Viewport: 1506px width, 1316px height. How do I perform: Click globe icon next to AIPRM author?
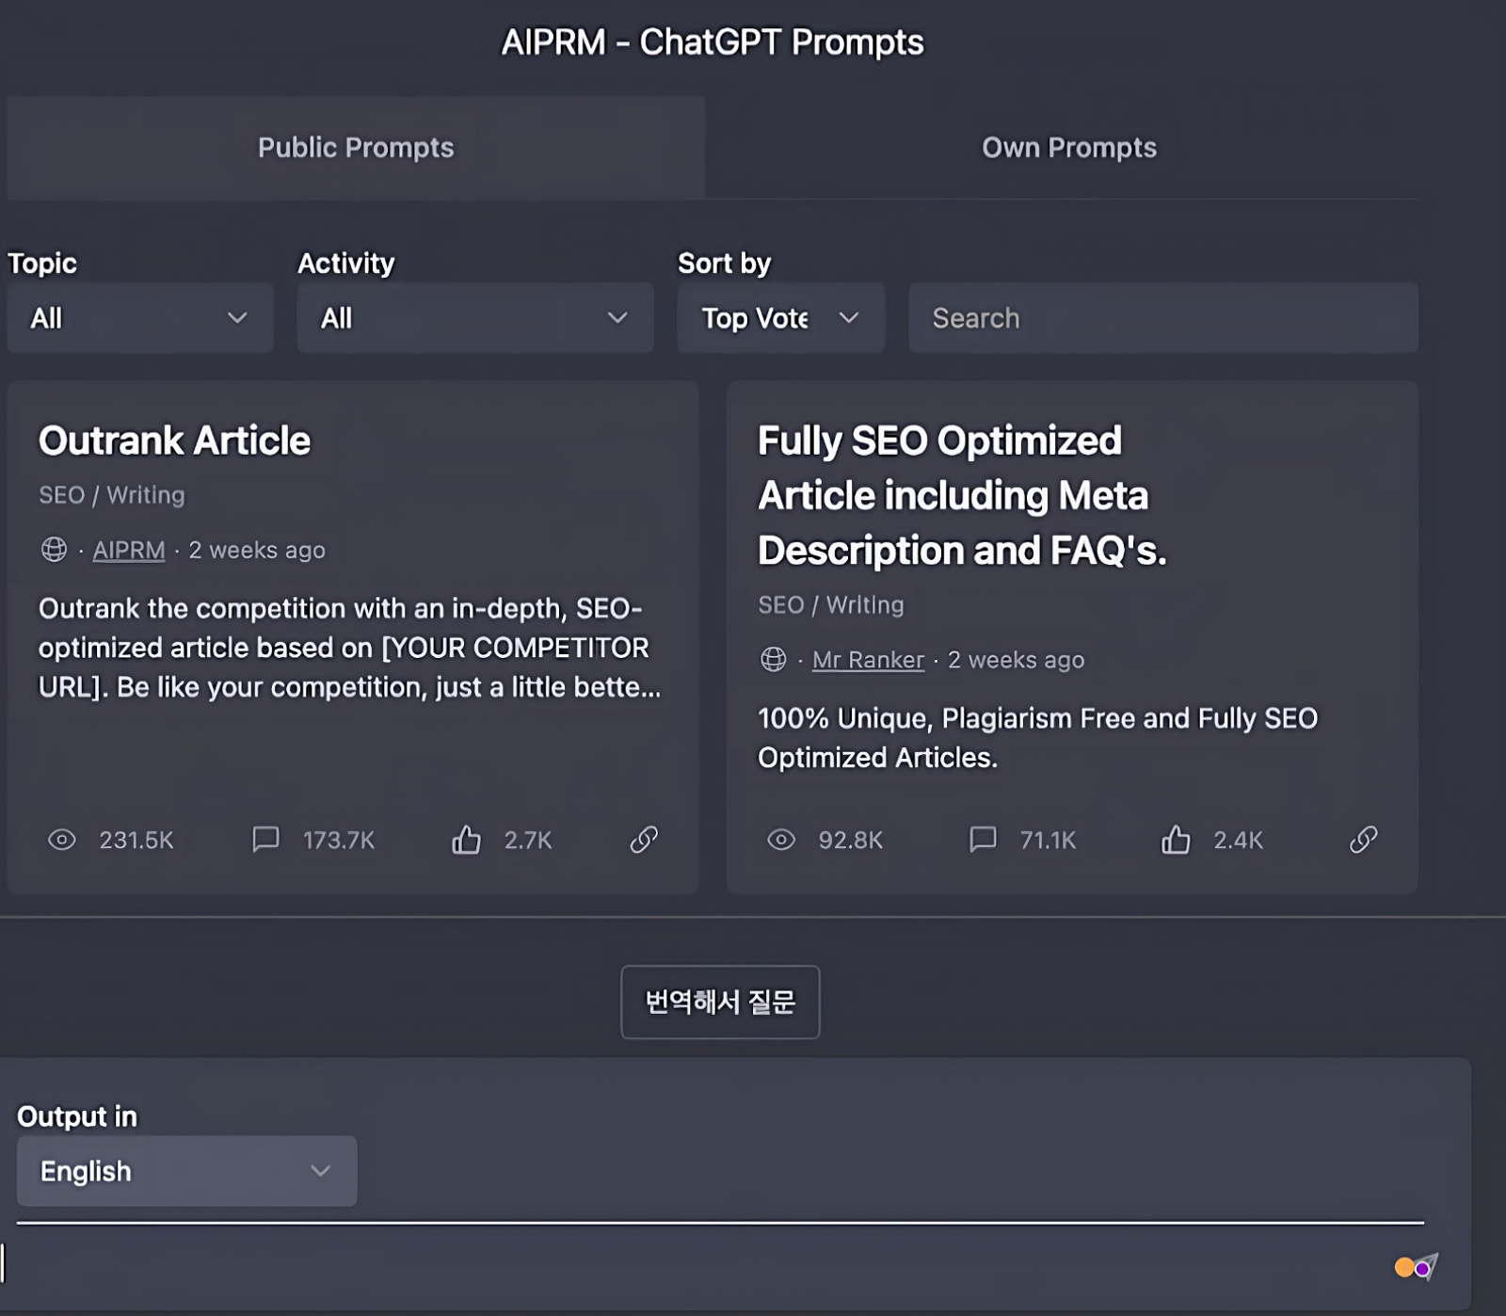click(x=55, y=549)
